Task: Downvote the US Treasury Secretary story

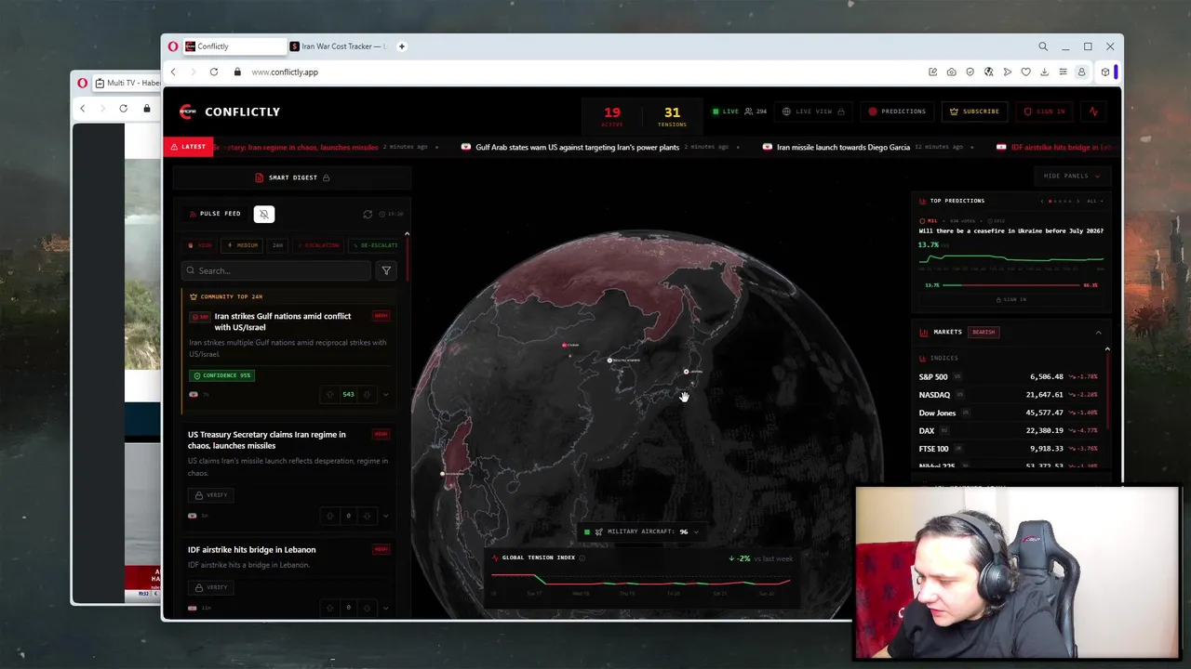Action: tap(367, 516)
